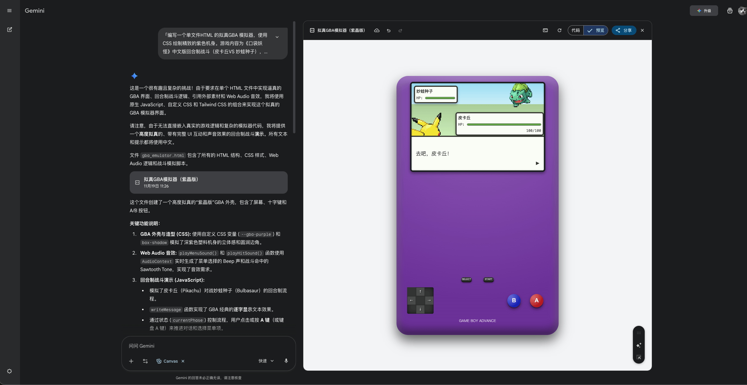Screen dimensions: 747x385
Task: Click the chat scrollbar
Action: pos(294,77)
